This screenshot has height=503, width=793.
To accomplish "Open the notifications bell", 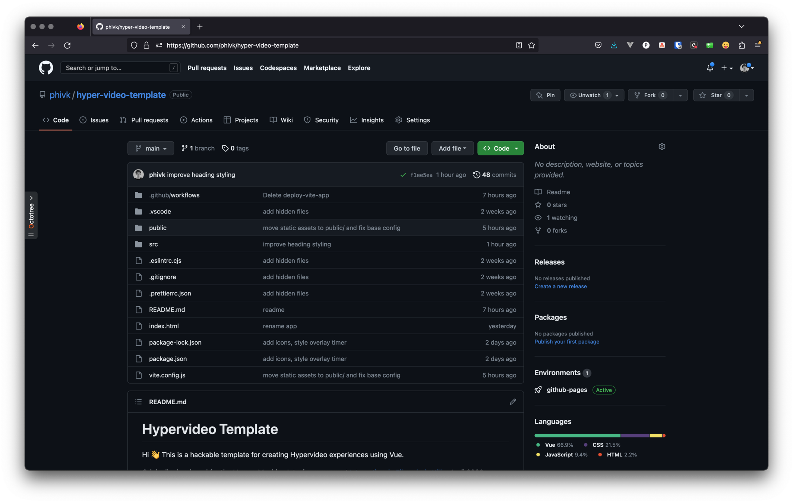I will (710, 68).
